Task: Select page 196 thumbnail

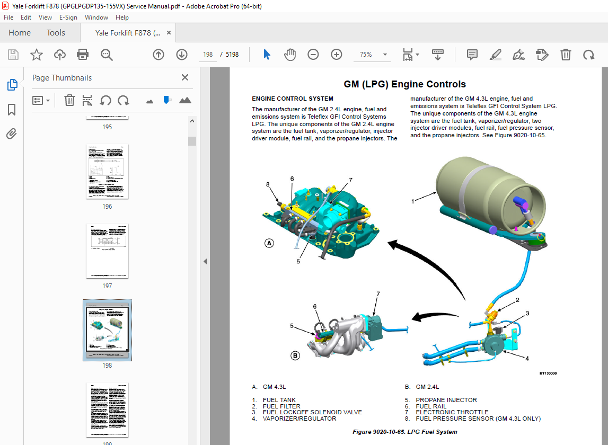Action: [x=107, y=172]
